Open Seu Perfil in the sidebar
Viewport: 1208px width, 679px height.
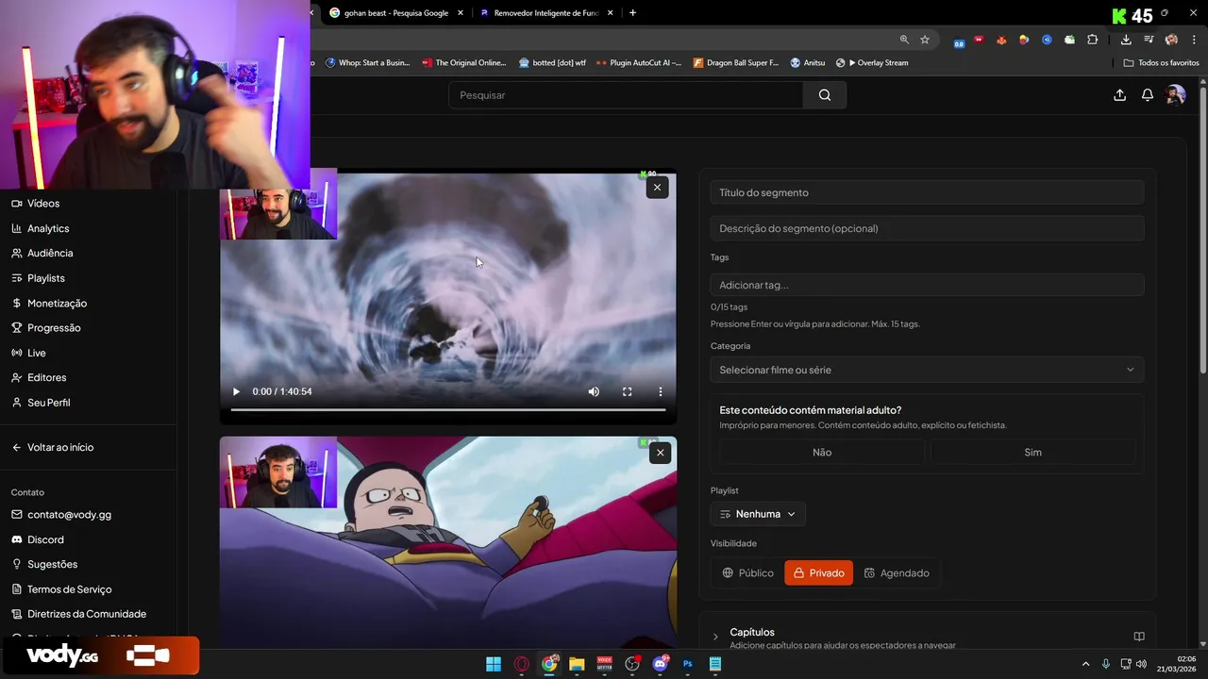tap(41, 403)
